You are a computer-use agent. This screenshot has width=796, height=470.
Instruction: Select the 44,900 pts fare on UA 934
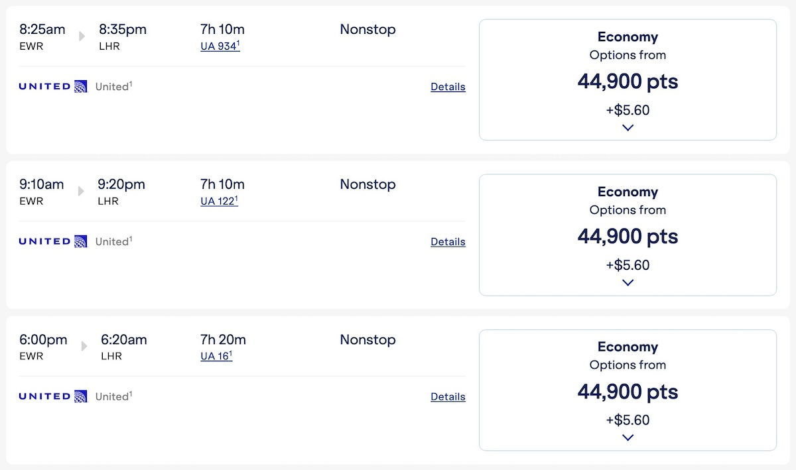(628, 82)
